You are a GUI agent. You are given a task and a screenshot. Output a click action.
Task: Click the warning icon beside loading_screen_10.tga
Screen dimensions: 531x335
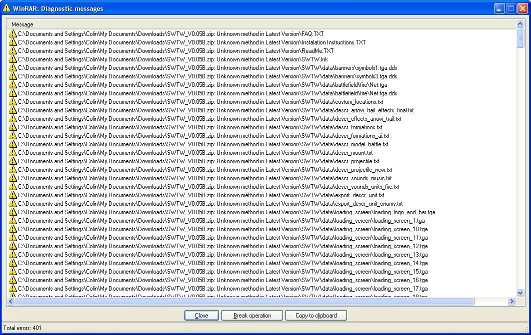click(x=12, y=229)
